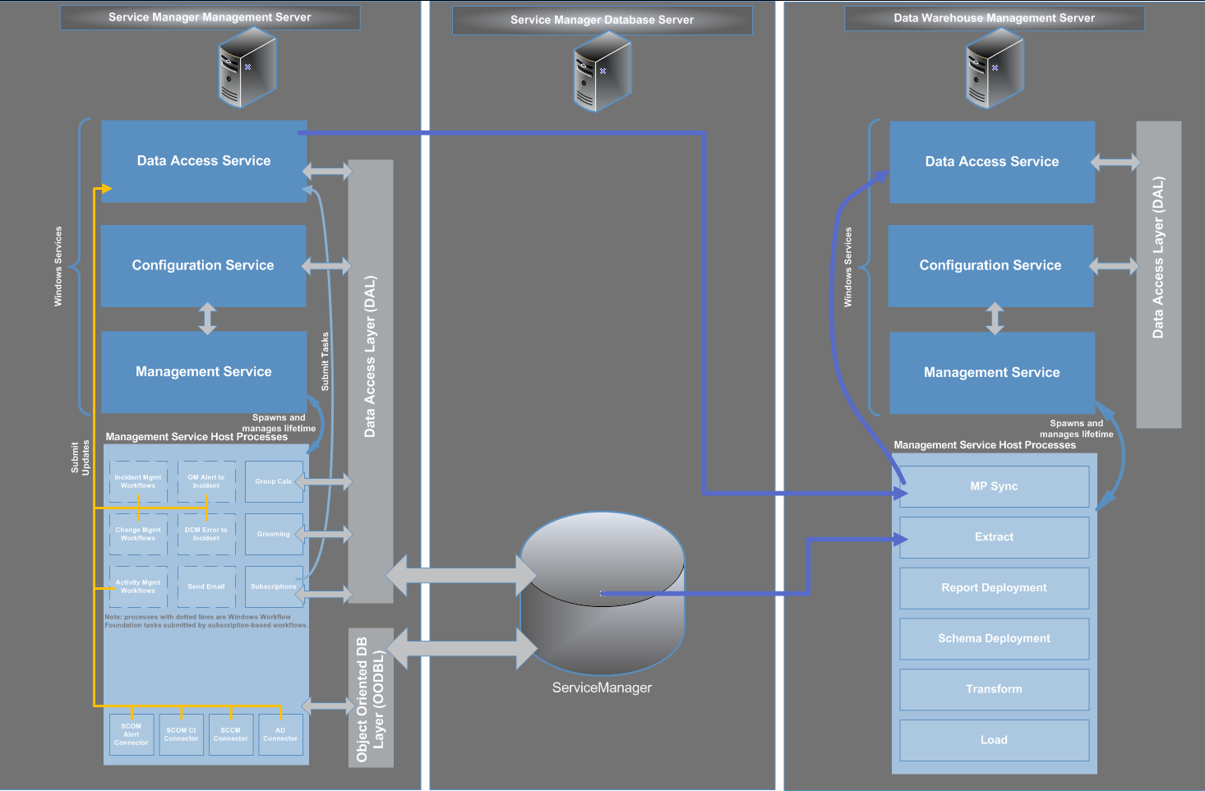Toggle the Incident Mgmt Workflows process
Image resolution: width=1205 pixels, height=791 pixels.
(x=137, y=481)
